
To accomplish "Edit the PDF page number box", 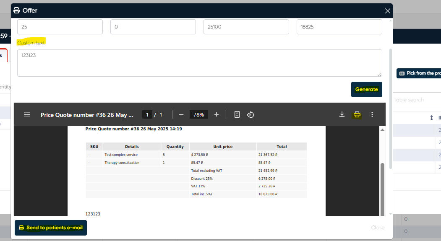I will (147, 114).
